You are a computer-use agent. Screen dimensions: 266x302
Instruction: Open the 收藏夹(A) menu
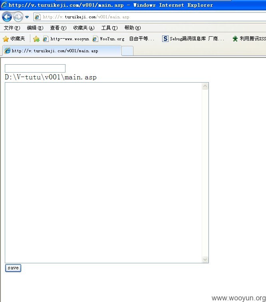tap(84, 28)
